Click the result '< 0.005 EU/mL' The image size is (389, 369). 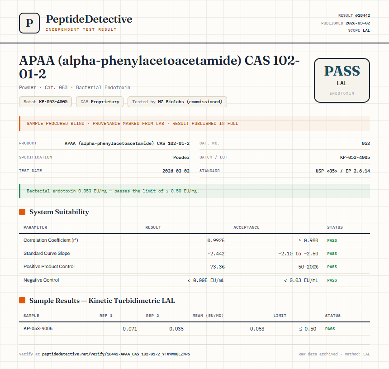pyautogui.click(x=206, y=280)
